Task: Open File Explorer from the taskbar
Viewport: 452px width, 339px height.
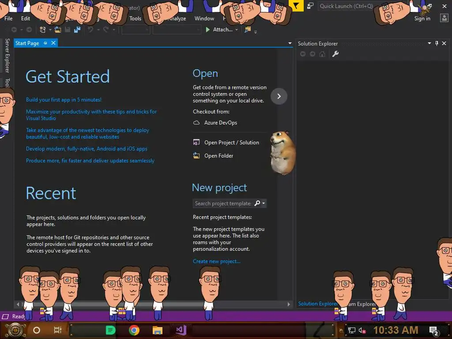Action: pos(158,330)
